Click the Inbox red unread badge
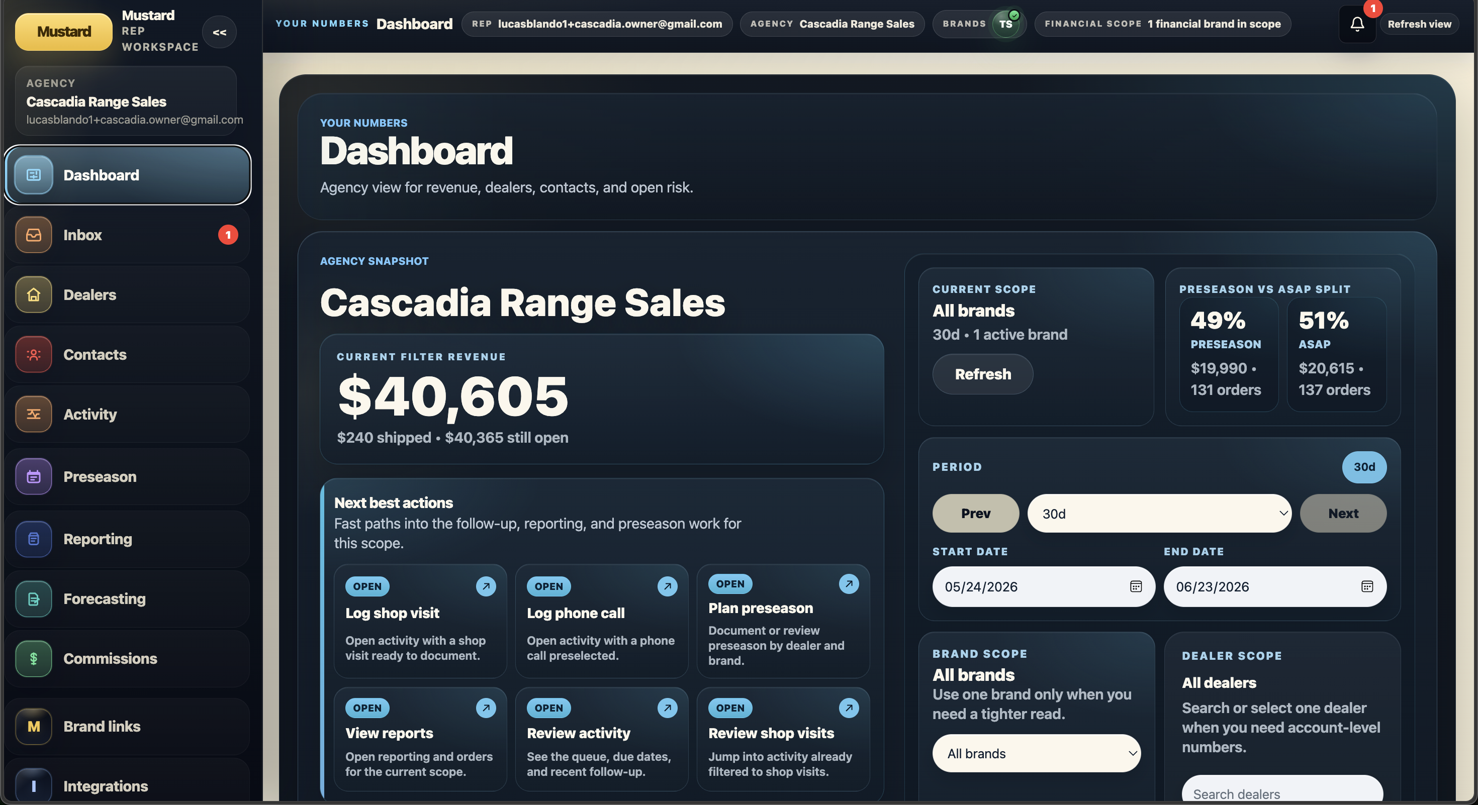 click(x=228, y=235)
